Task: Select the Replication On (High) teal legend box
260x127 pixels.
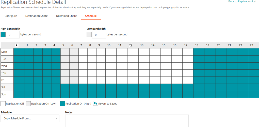Action: pos(62,104)
